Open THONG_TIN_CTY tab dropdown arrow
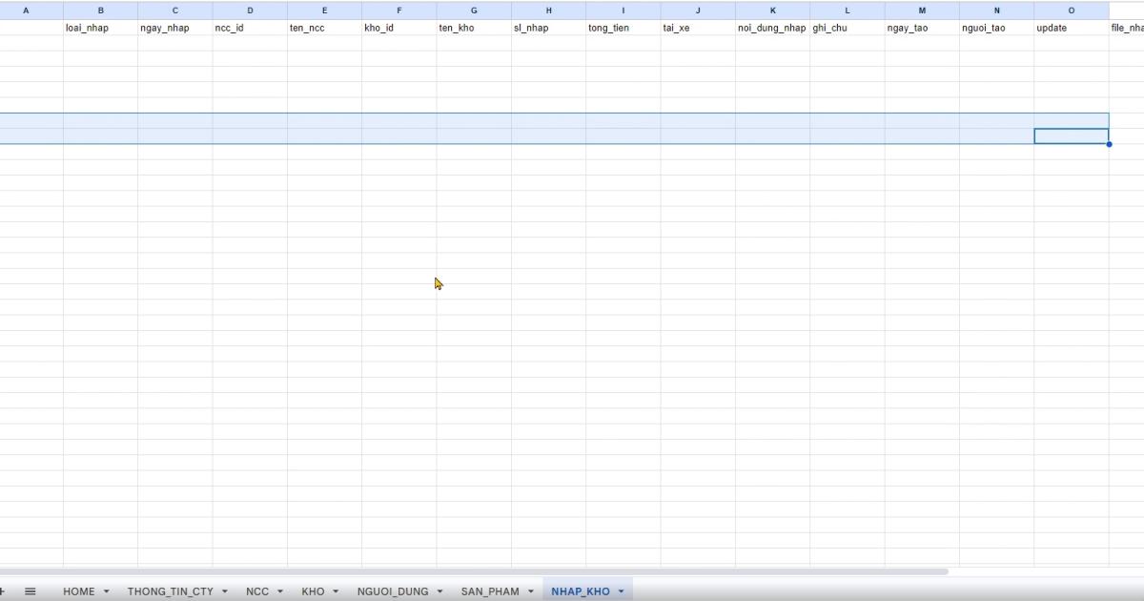The image size is (1144, 601). [x=225, y=591]
